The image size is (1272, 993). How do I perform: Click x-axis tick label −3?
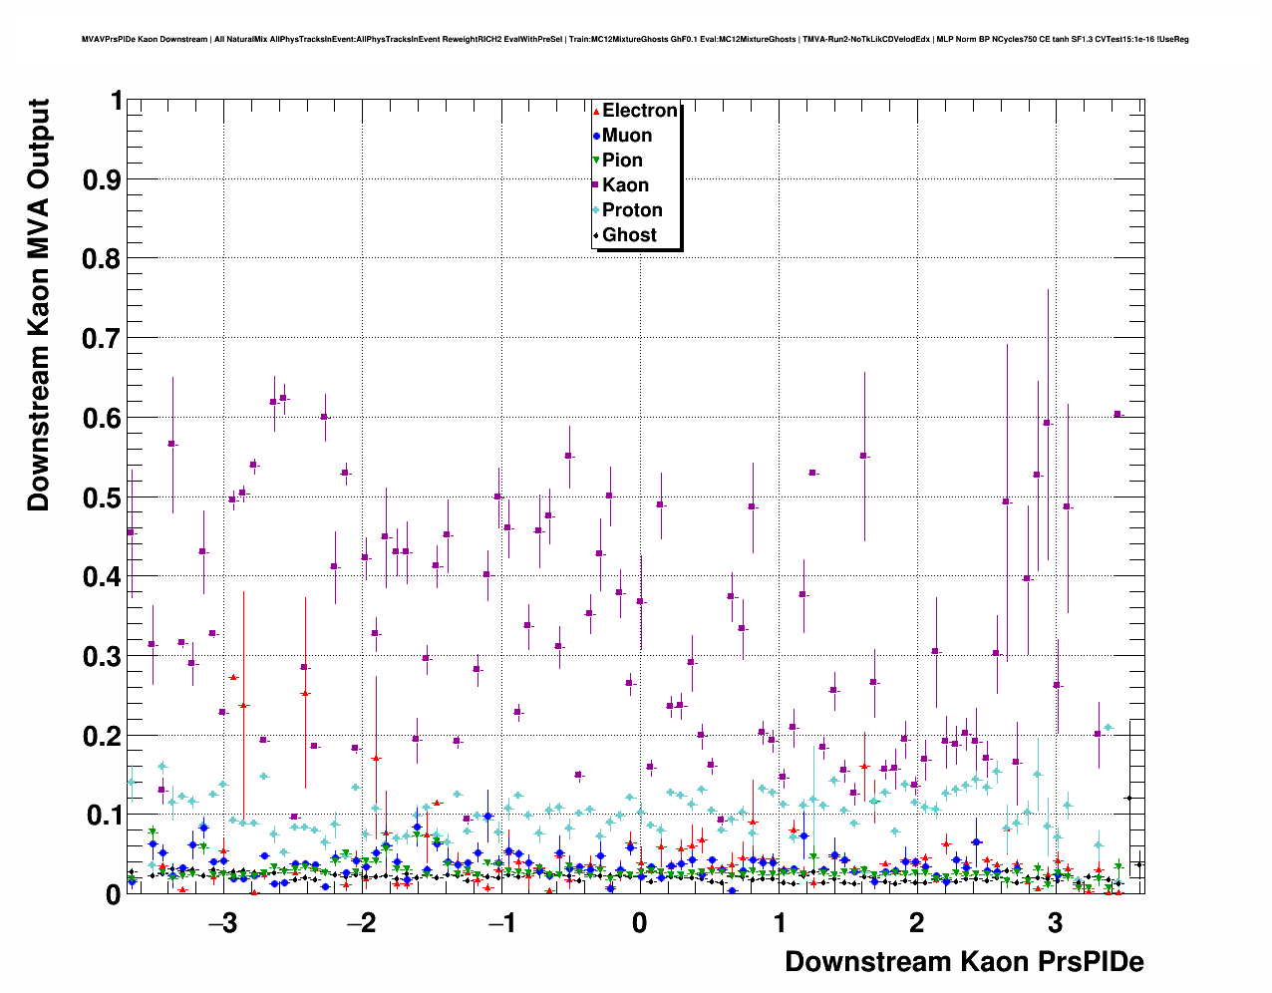[x=222, y=922]
